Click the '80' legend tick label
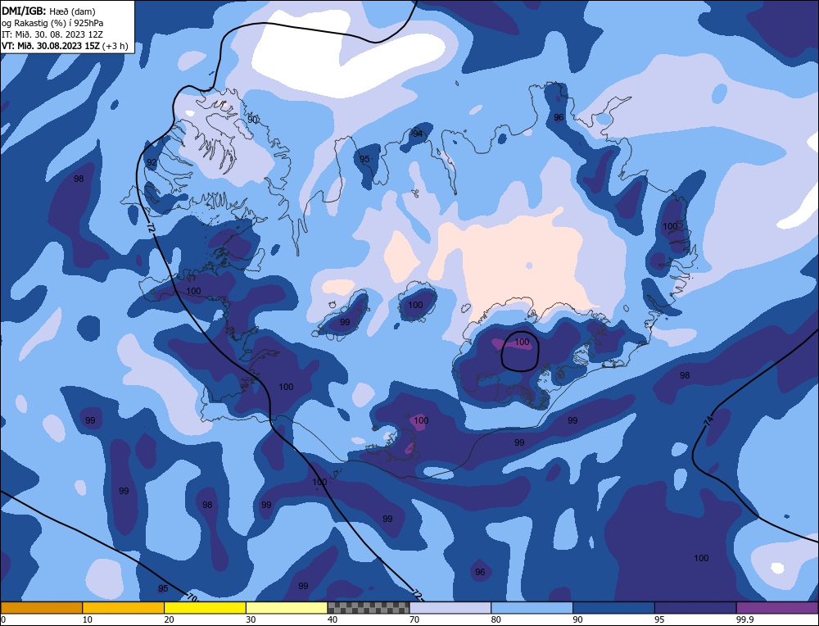Viewport: 819px width, 626px height. [495, 619]
